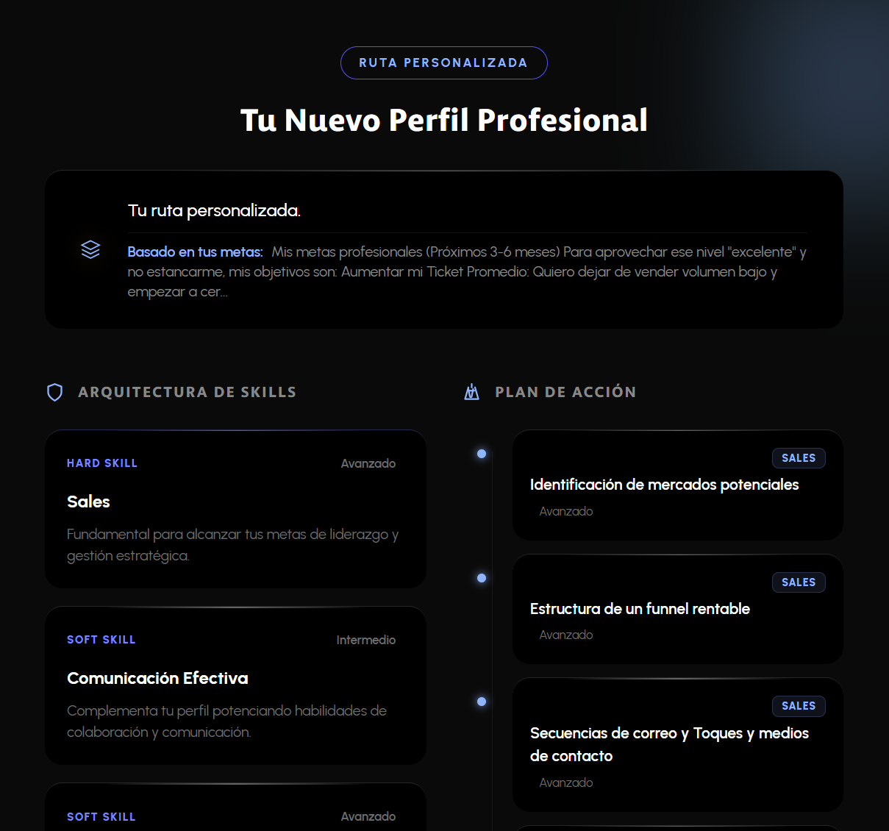Click the SALES badge on funnel rentable card
889x831 pixels.
coord(799,582)
